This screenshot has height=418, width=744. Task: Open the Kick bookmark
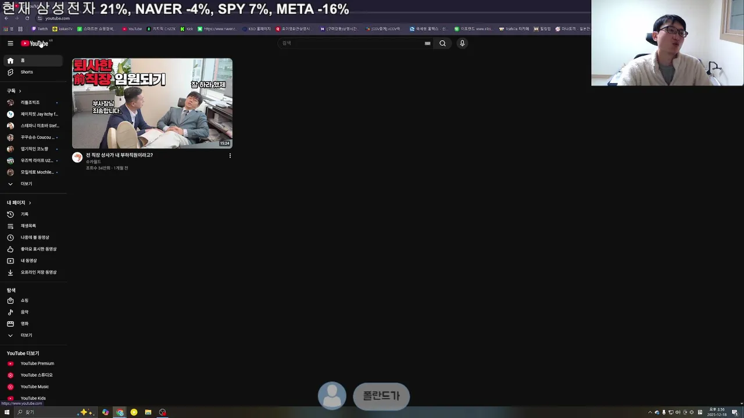pos(187,28)
